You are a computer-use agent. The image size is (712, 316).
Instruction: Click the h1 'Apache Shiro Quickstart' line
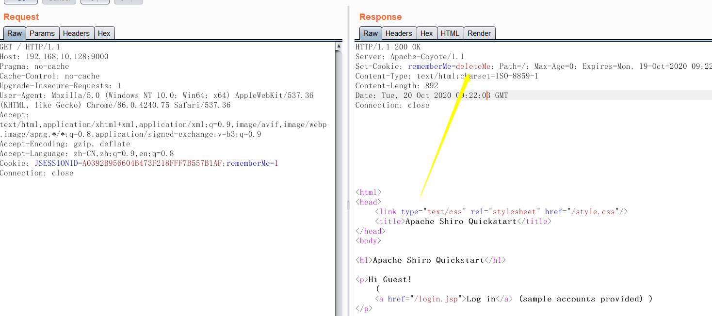click(431, 260)
